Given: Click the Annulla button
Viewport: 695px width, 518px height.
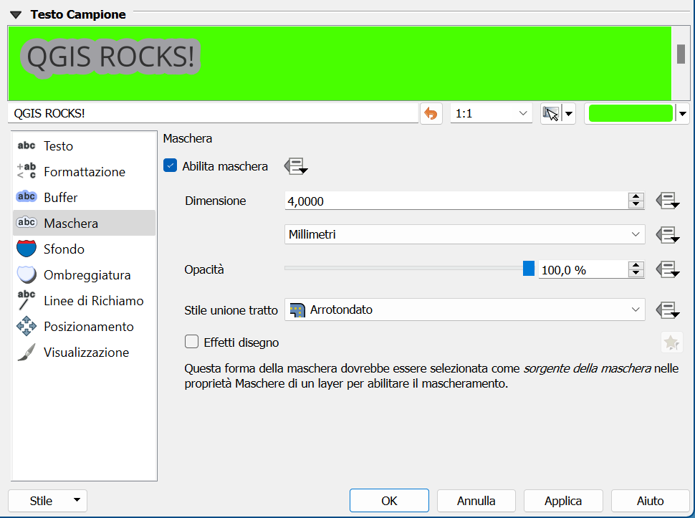Looking at the screenshot, I should tap(476, 501).
